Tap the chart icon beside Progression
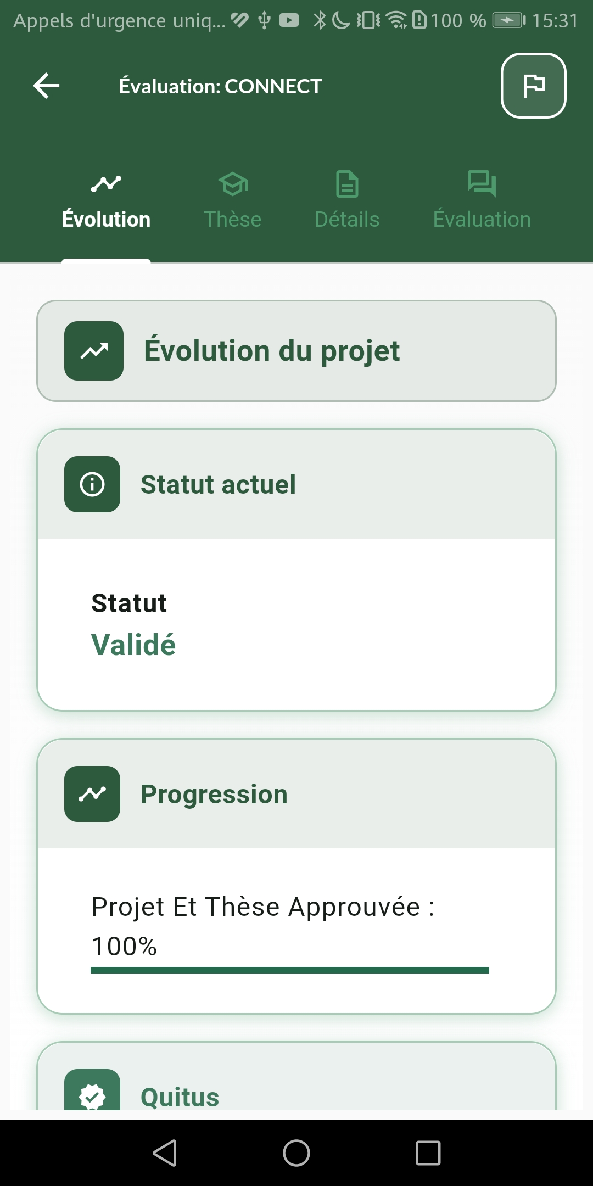This screenshot has height=1186, width=593. click(x=92, y=794)
